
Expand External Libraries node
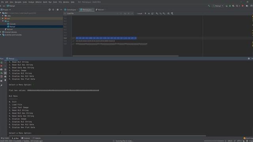pos(1,32)
